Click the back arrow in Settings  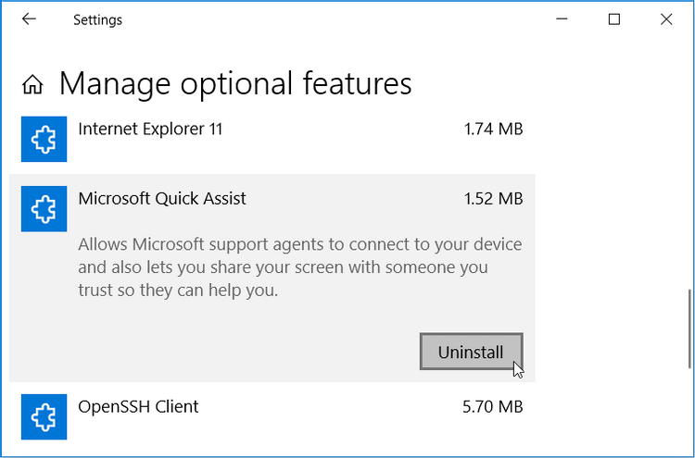tap(29, 19)
